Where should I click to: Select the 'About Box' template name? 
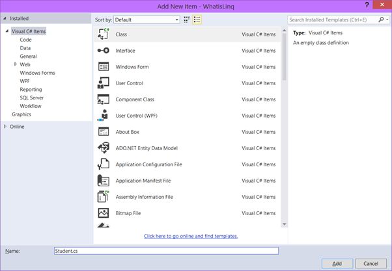point(127,132)
